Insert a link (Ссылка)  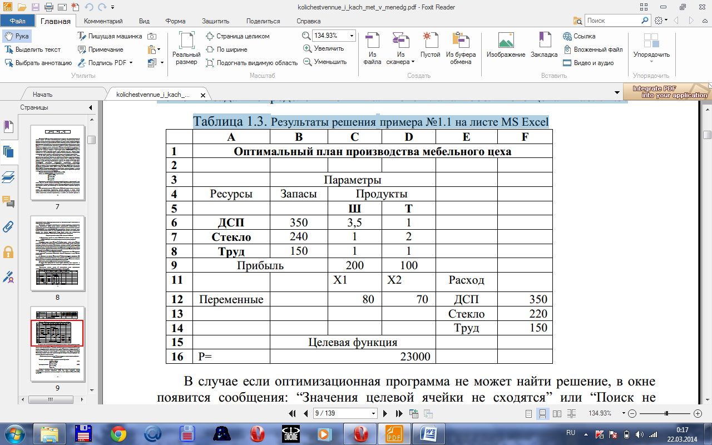[x=579, y=36]
